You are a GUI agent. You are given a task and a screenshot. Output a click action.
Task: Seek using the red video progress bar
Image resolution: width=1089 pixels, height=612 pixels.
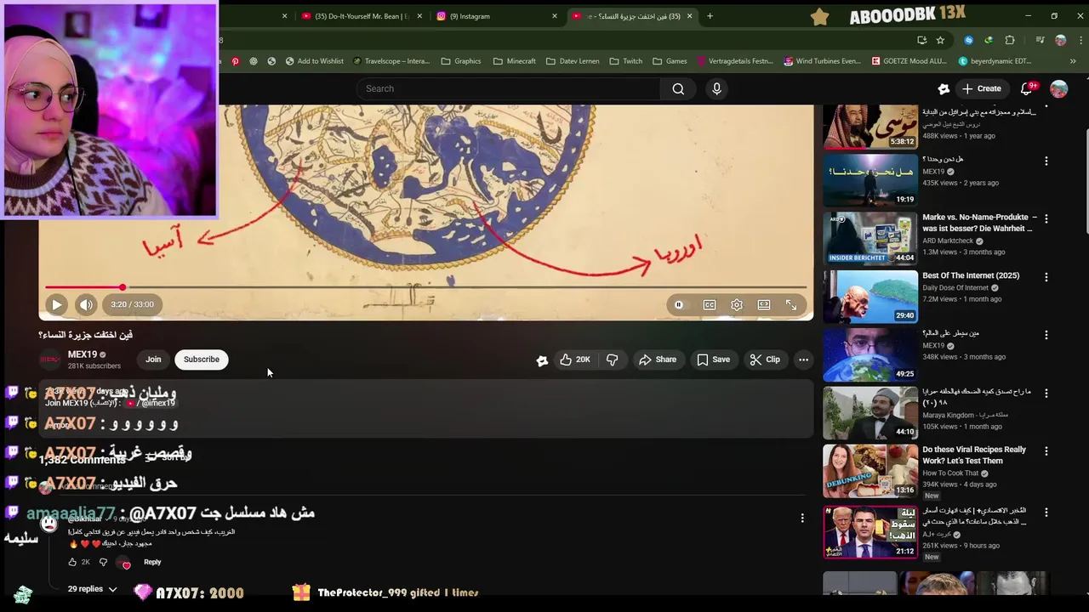tap(425, 287)
